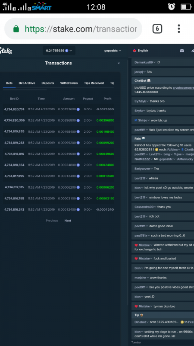194x346 pixels.
Task: Tap the alarm clock status icon
Action: (171, 7)
